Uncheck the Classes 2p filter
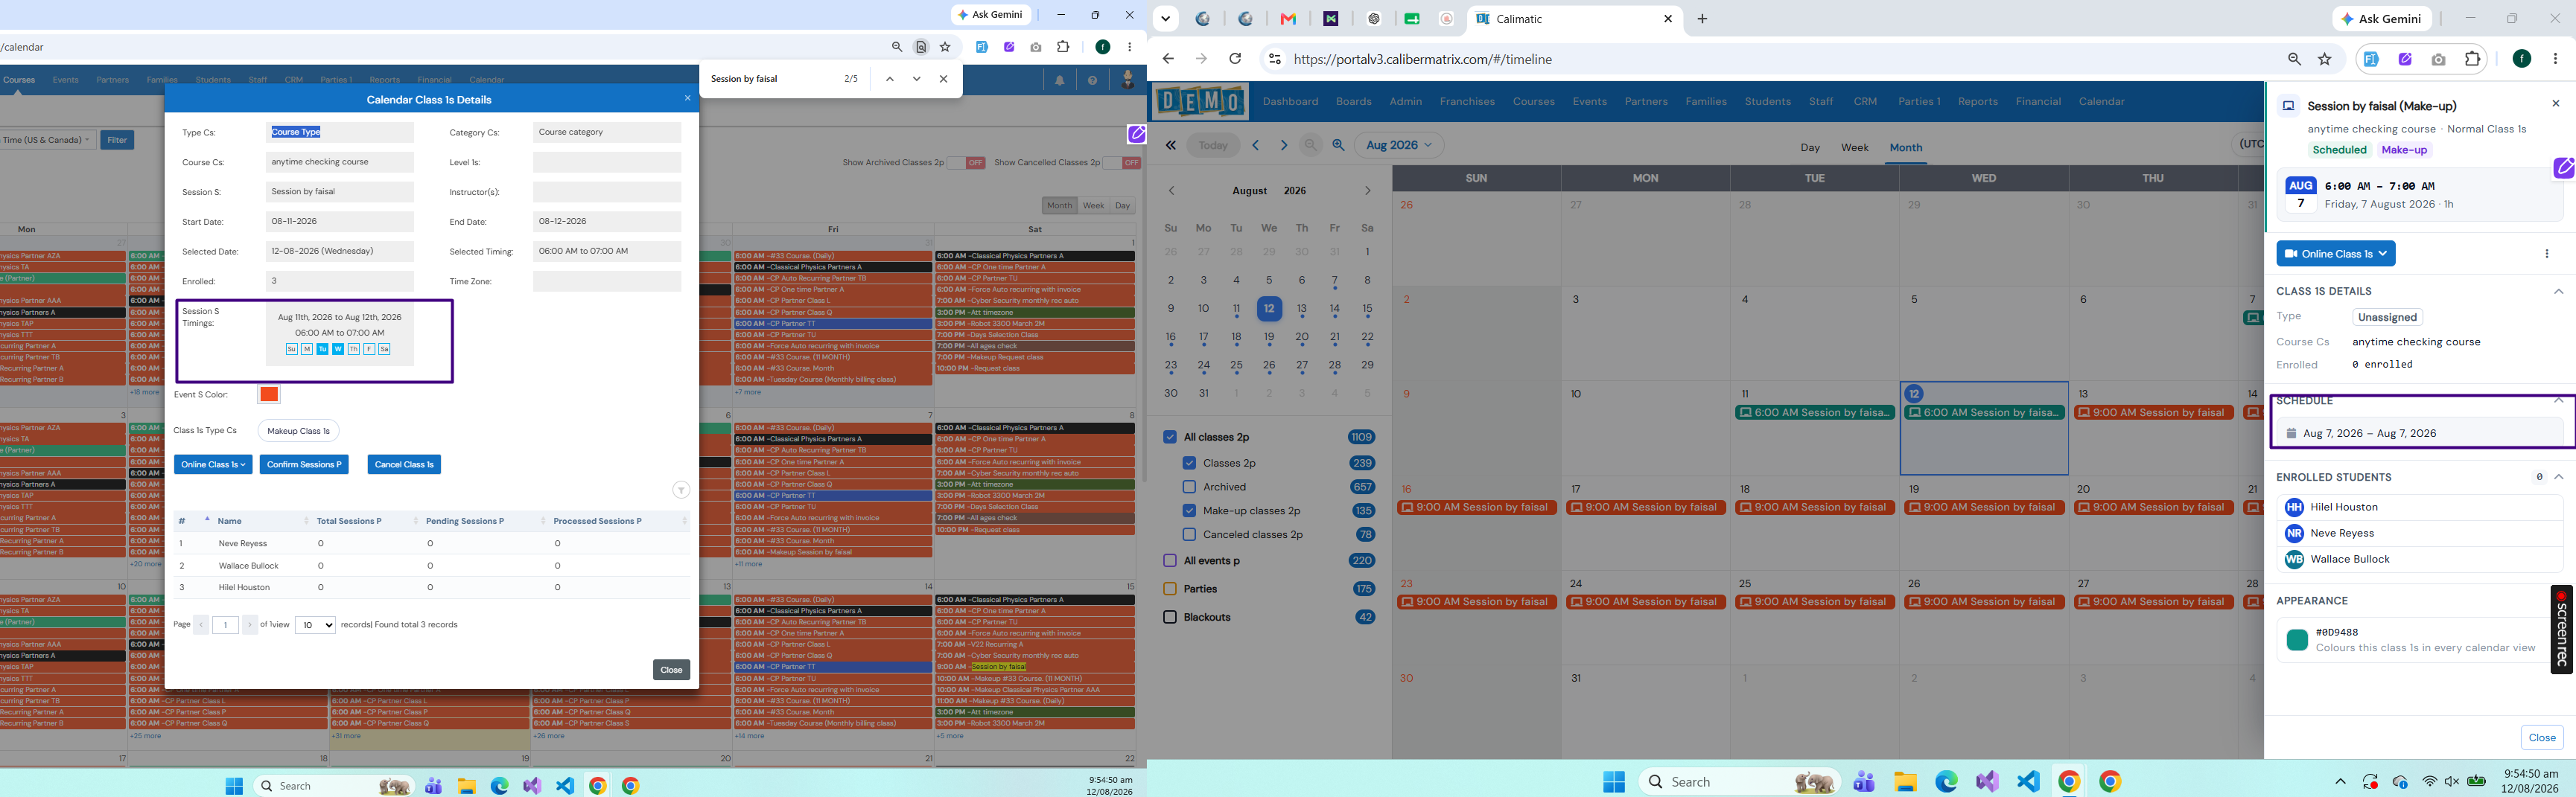This screenshot has height=797, width=2576. (x=1189, y=464)
